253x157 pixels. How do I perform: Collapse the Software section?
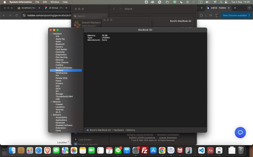51,115
